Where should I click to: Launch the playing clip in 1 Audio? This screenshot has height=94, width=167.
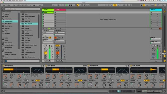pos(43,12)
